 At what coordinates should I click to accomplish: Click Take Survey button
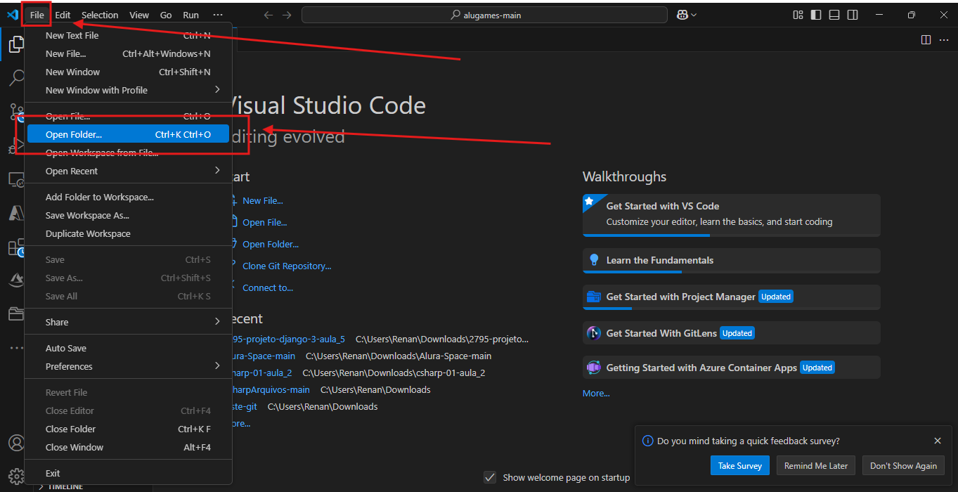coord(739,465)
